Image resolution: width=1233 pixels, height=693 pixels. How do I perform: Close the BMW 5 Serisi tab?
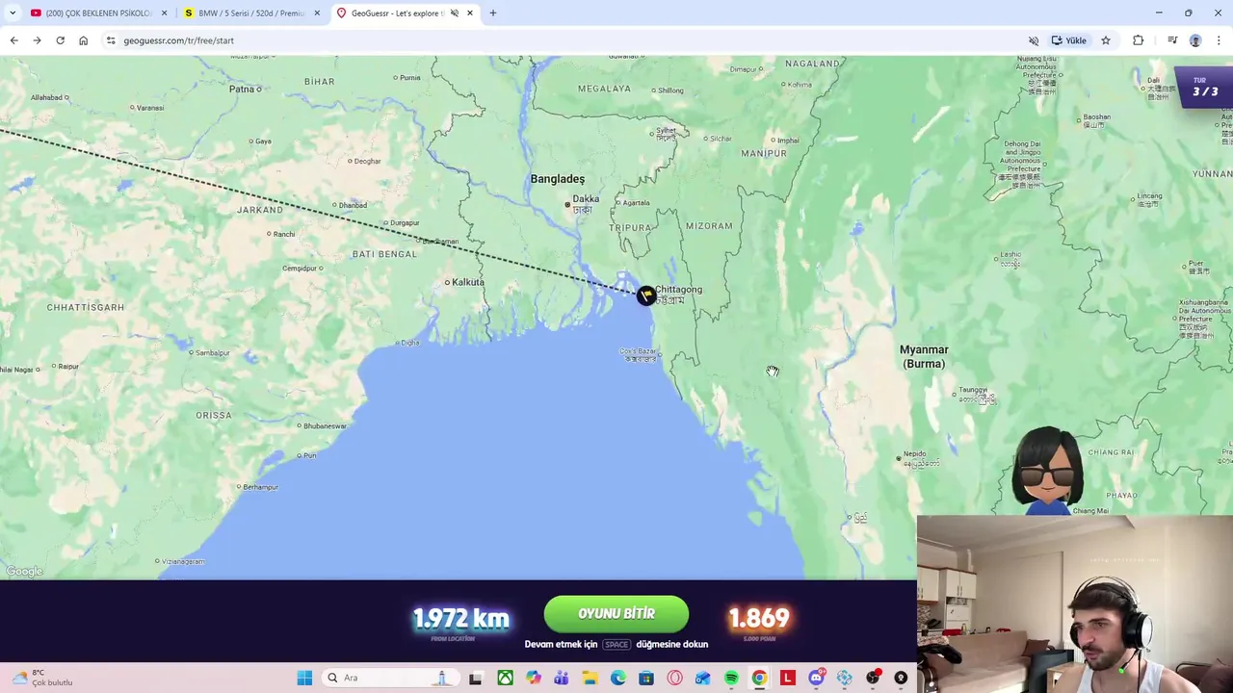pyautogui.click(x=317, y=13)
